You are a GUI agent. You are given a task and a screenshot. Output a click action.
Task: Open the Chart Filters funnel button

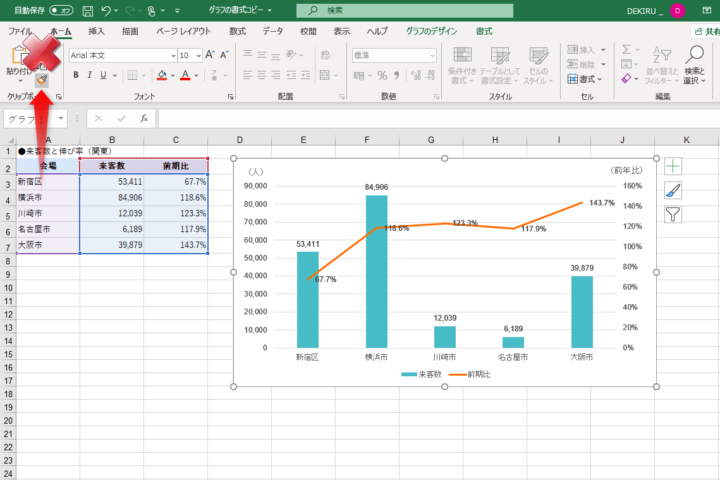pos(673,215)
